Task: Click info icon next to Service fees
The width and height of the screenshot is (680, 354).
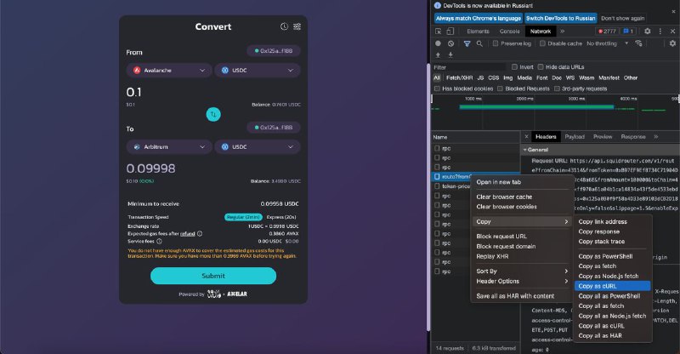Action: (x=159, y=241)
